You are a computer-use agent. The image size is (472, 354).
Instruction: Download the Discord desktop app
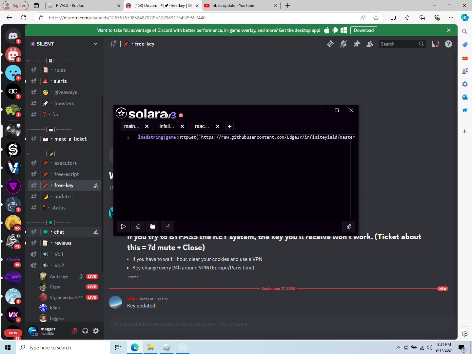364,30
